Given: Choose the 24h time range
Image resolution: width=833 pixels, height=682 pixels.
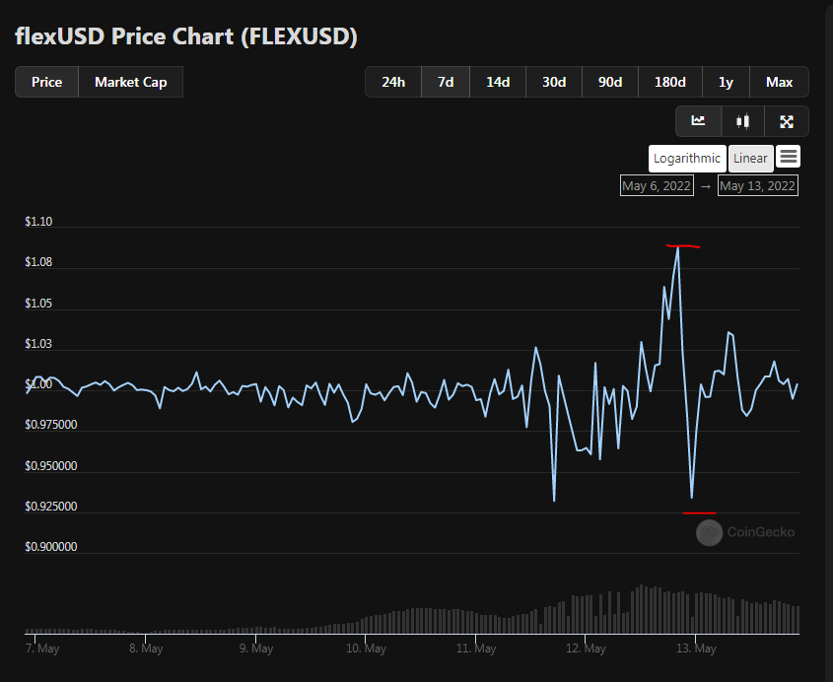Looking at the screenshot, I should (393, 82).
